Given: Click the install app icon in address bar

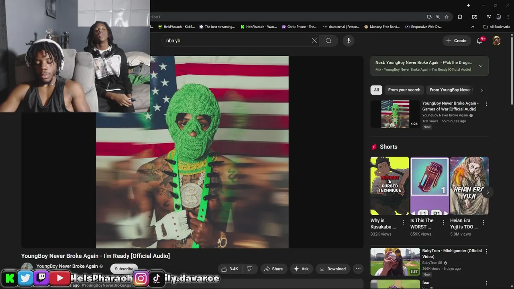Looking at the screenshot, I should (x=429, y=17).
